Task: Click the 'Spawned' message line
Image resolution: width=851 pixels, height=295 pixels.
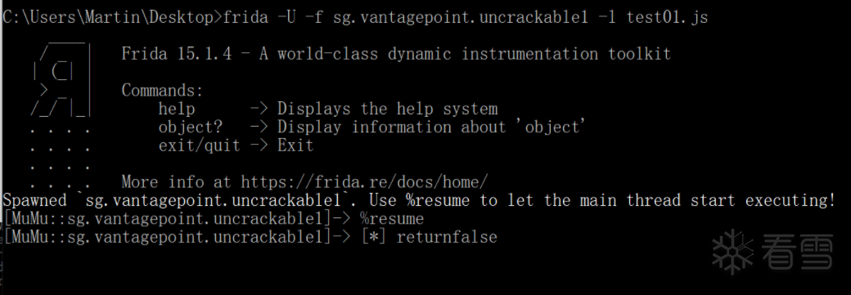Action: [418, 200]
